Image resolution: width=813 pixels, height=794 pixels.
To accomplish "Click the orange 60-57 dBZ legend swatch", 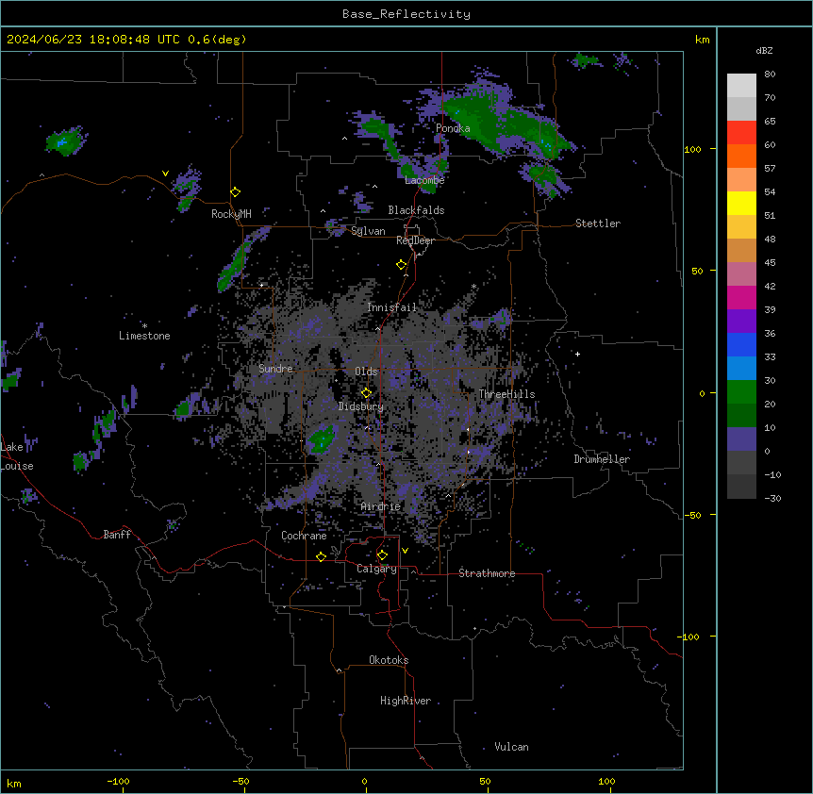I will point(741,156).
